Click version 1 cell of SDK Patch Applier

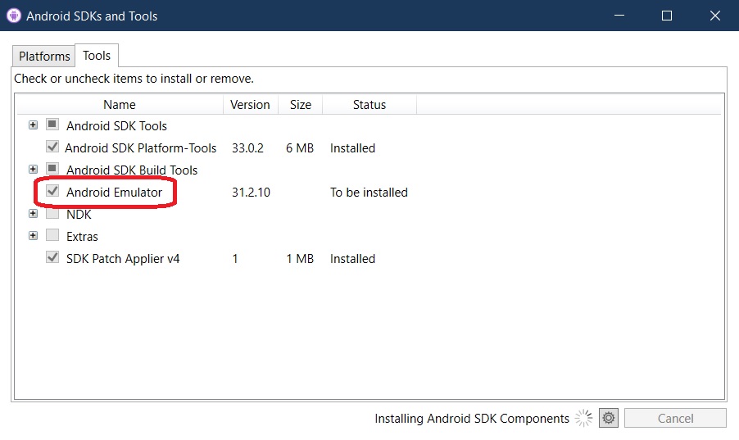(234, 259)
